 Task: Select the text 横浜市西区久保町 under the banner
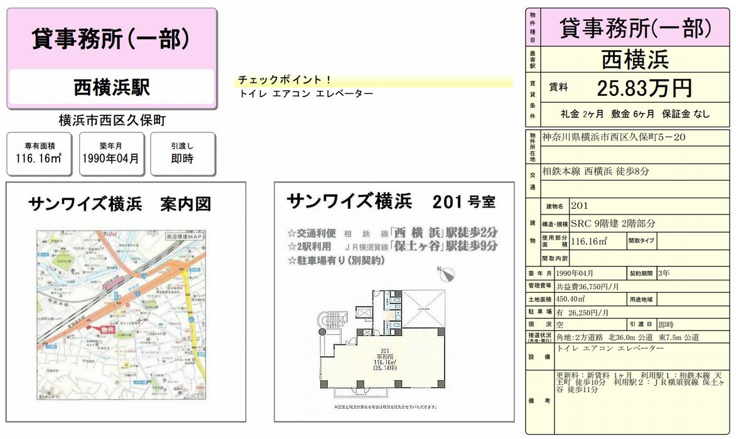coord(112,120)
